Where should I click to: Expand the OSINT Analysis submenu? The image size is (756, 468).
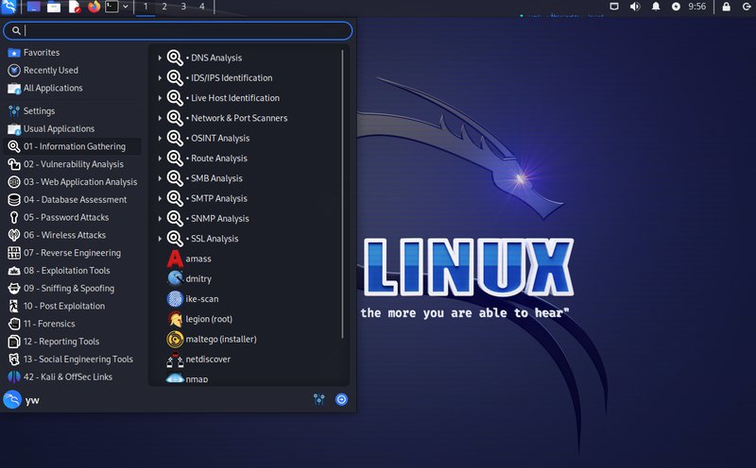click(x=219, y=138)
